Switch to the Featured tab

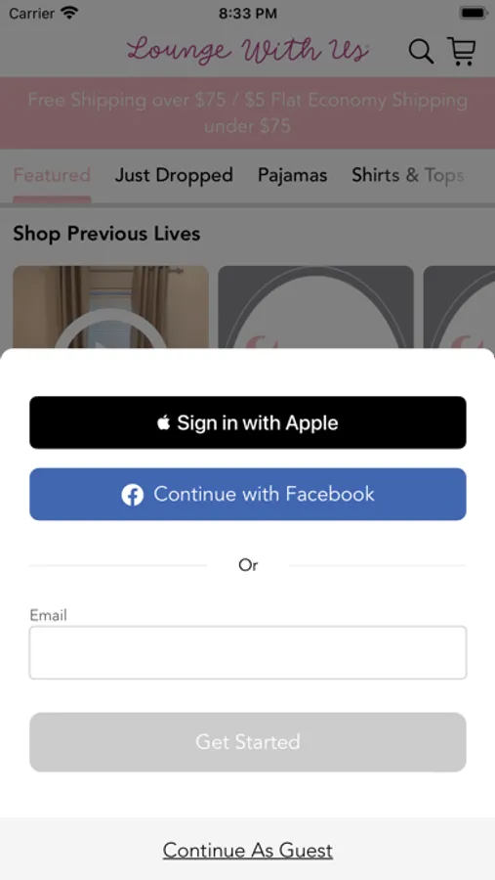pos(52,175)
